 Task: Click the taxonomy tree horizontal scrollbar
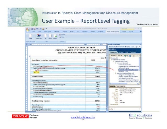click(124, 83)
